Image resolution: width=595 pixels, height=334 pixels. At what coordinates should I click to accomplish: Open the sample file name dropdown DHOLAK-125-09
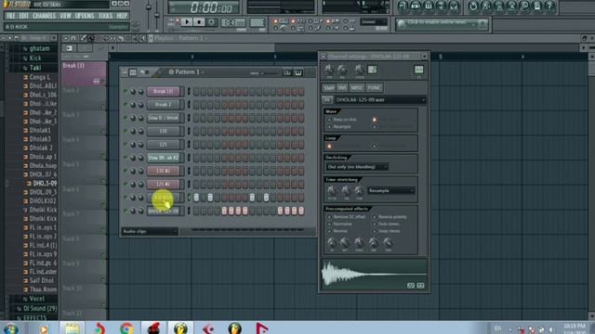(380, 100)
